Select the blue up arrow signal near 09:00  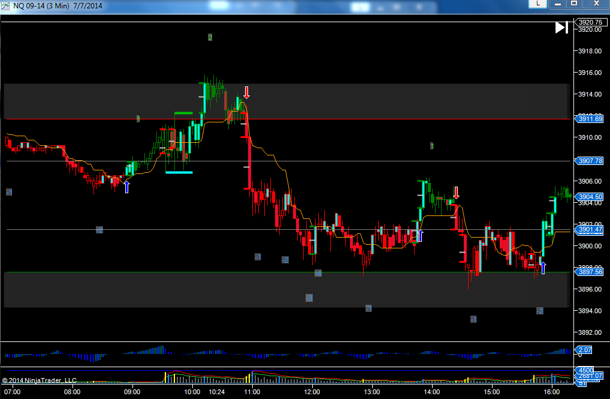point(126,187)
